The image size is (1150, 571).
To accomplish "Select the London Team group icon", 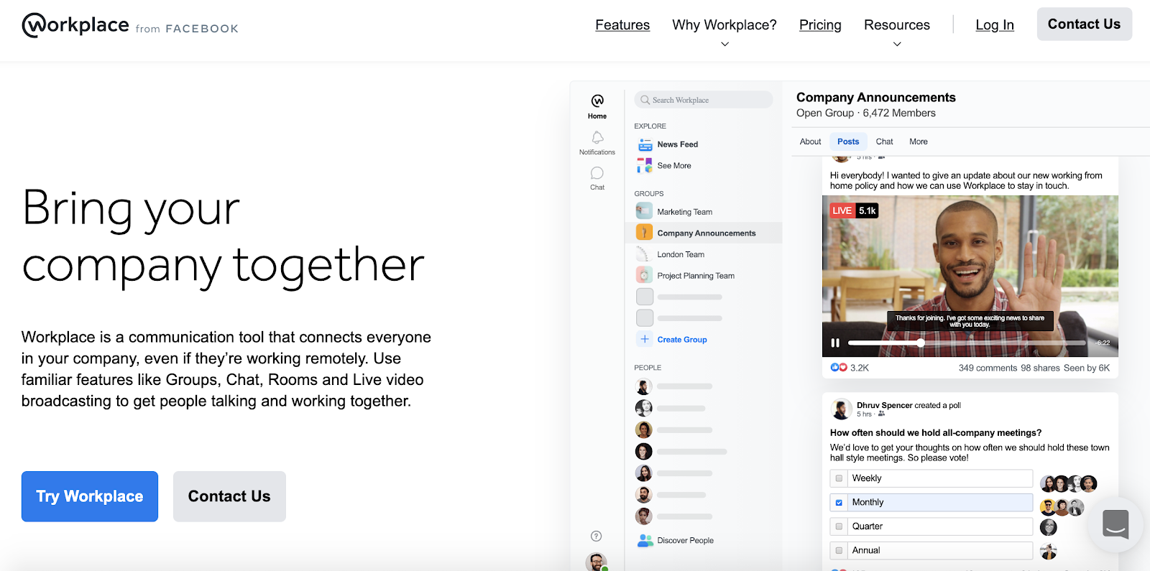I will pyautogui.click(x=645, y=254).
